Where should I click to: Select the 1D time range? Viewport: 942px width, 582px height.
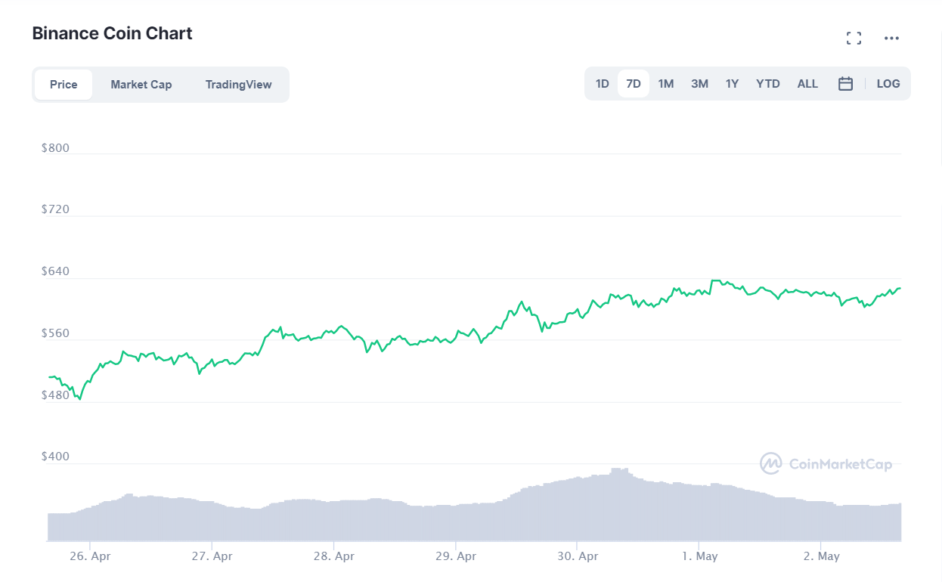[601, 83]
